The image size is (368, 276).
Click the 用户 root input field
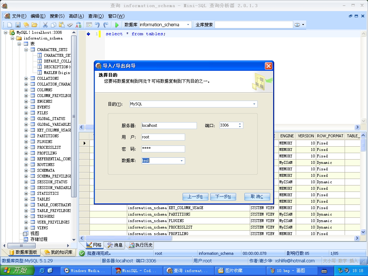[x=163, y=137]
